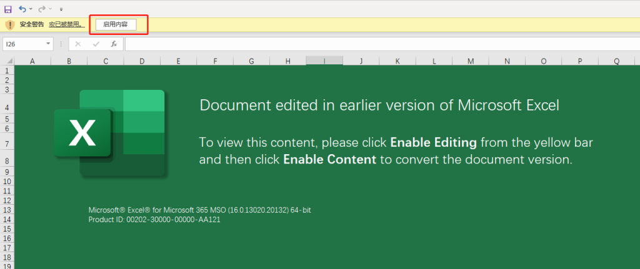
Task: Select row 18 header
Action: coord(7,257)
